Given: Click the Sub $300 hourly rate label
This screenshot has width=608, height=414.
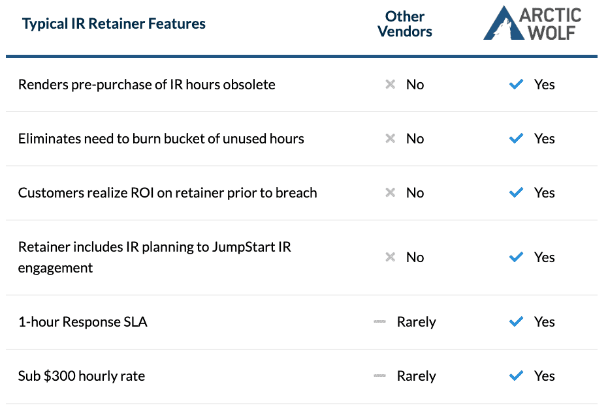Looking at the screenshot, I should (x=82, y=376).
